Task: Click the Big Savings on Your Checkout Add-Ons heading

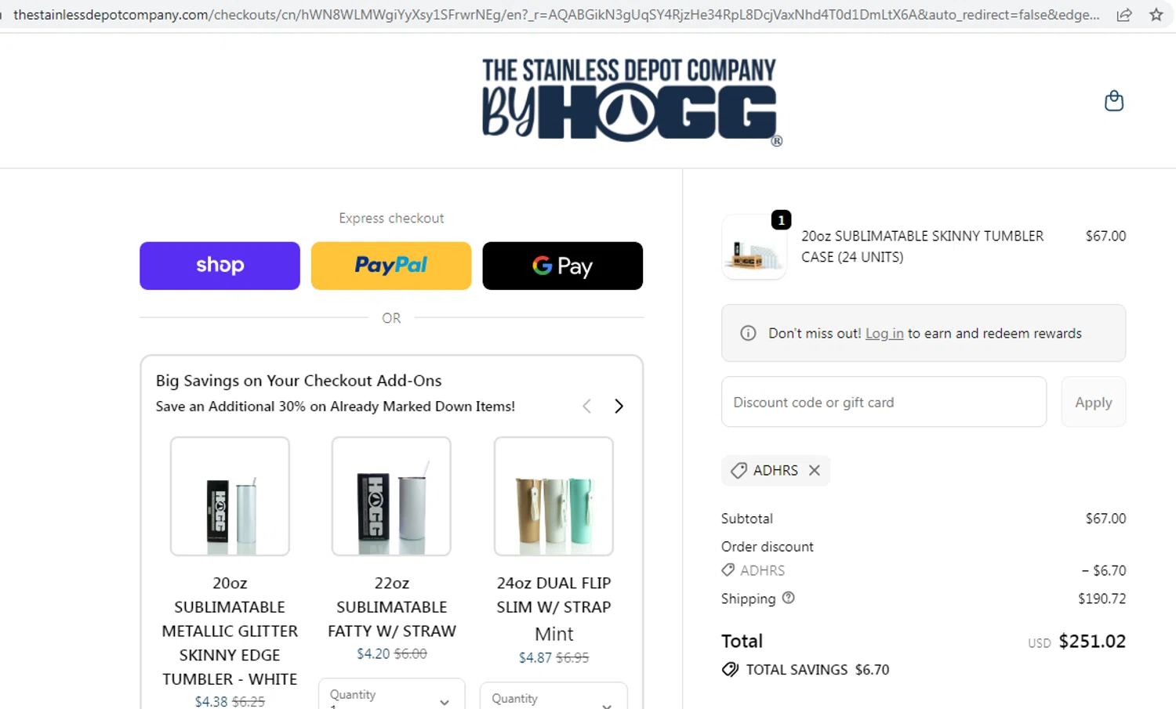Action: (x=299, y=381)
